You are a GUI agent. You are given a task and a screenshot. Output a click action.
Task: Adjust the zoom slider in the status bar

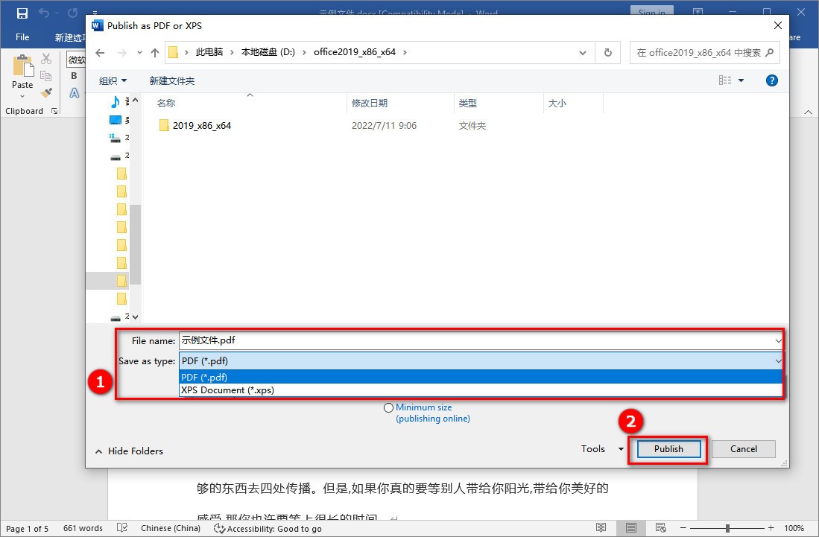point(727,528)
